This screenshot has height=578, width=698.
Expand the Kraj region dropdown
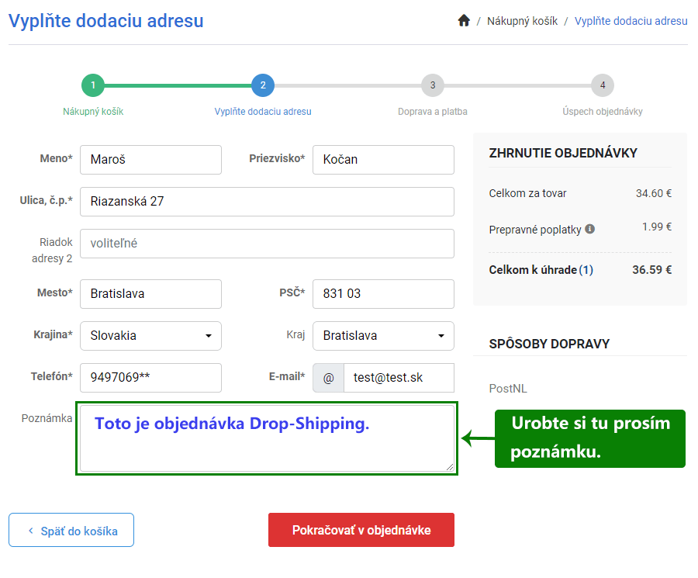(x=383, y=336)
